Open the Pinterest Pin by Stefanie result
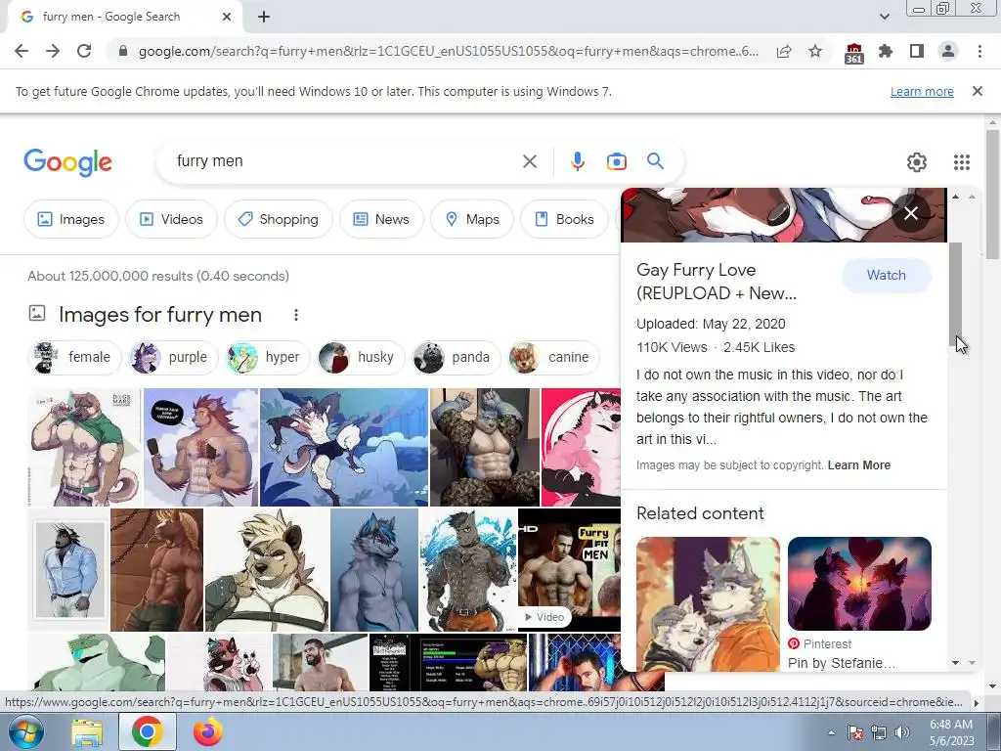This screenshot has height=751, width=1001. tap(842, 663)
